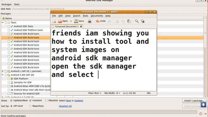
Task: Uncheck the highlighted Android SDK Build-tools checkbox
Action: pos(9,38)
